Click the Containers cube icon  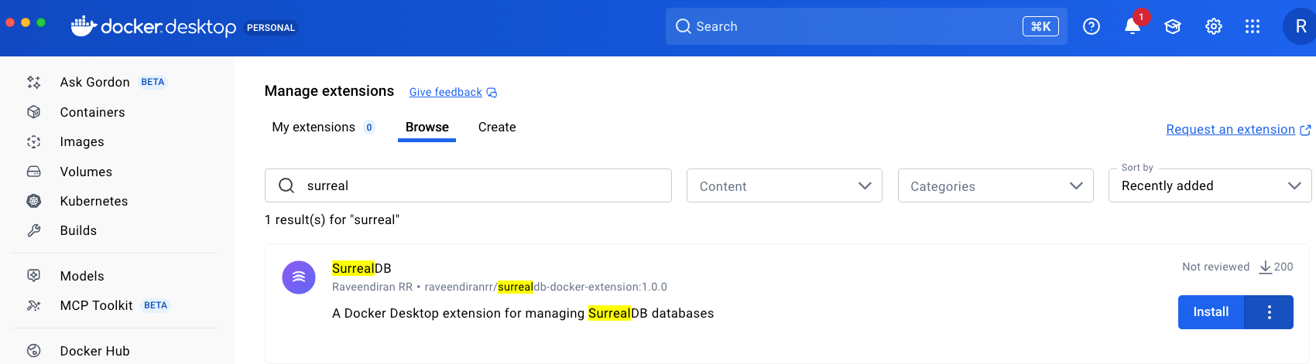(x=34, y=112)
